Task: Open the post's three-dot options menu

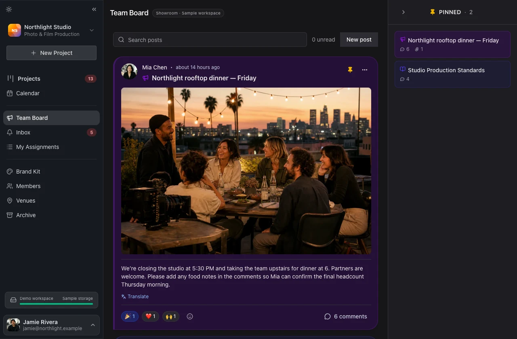Action: (x=365, y=70)
